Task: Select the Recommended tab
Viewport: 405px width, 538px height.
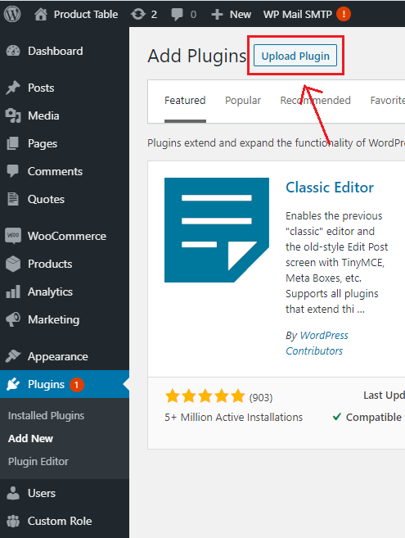Action: click(x=315, y=101)
